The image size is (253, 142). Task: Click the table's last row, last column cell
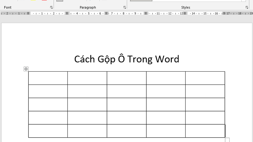point(205,131)
